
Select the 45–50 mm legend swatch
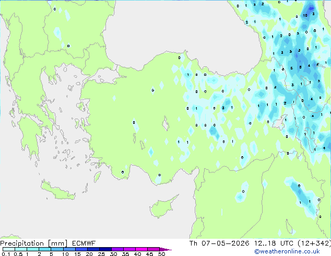pos(153,249)
